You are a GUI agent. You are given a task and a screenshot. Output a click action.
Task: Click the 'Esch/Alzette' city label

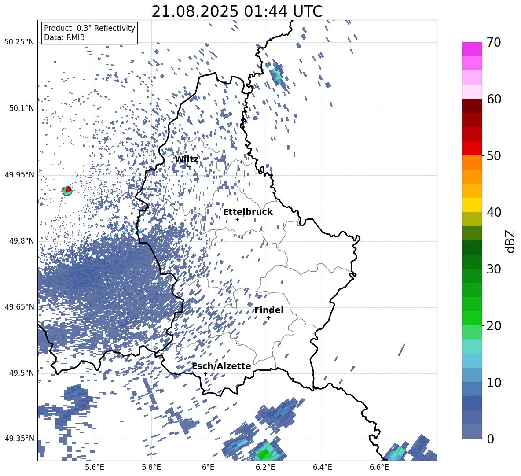[222, 366]
